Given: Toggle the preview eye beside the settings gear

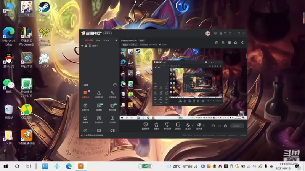Looking at the screenshot, I should point(219,126).
